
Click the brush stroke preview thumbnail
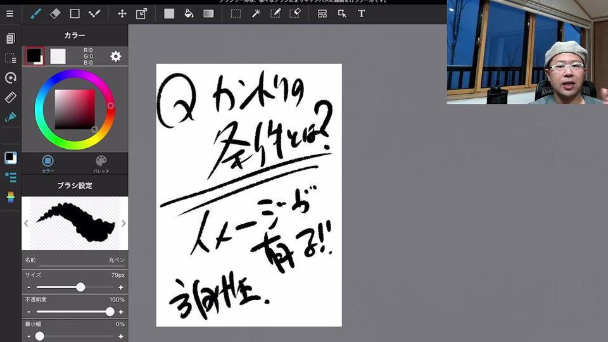[75, 224]
